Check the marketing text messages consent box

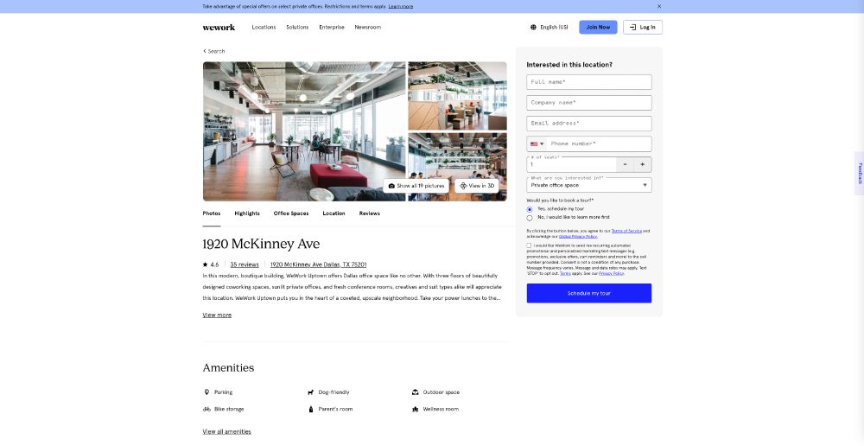[x=529, y=245]
